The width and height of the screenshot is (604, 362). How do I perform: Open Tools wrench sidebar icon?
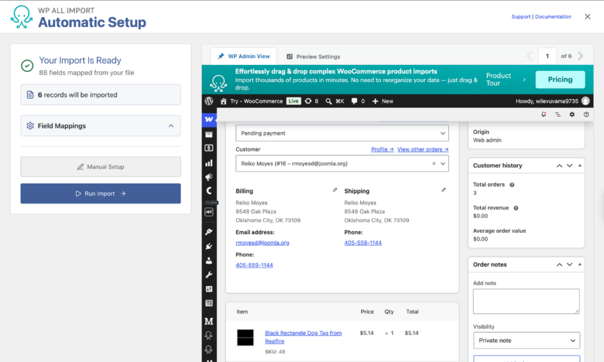(209, 275)
